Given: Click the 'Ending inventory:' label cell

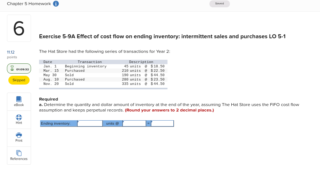Looking at the screenshot, I should [59, 124].
